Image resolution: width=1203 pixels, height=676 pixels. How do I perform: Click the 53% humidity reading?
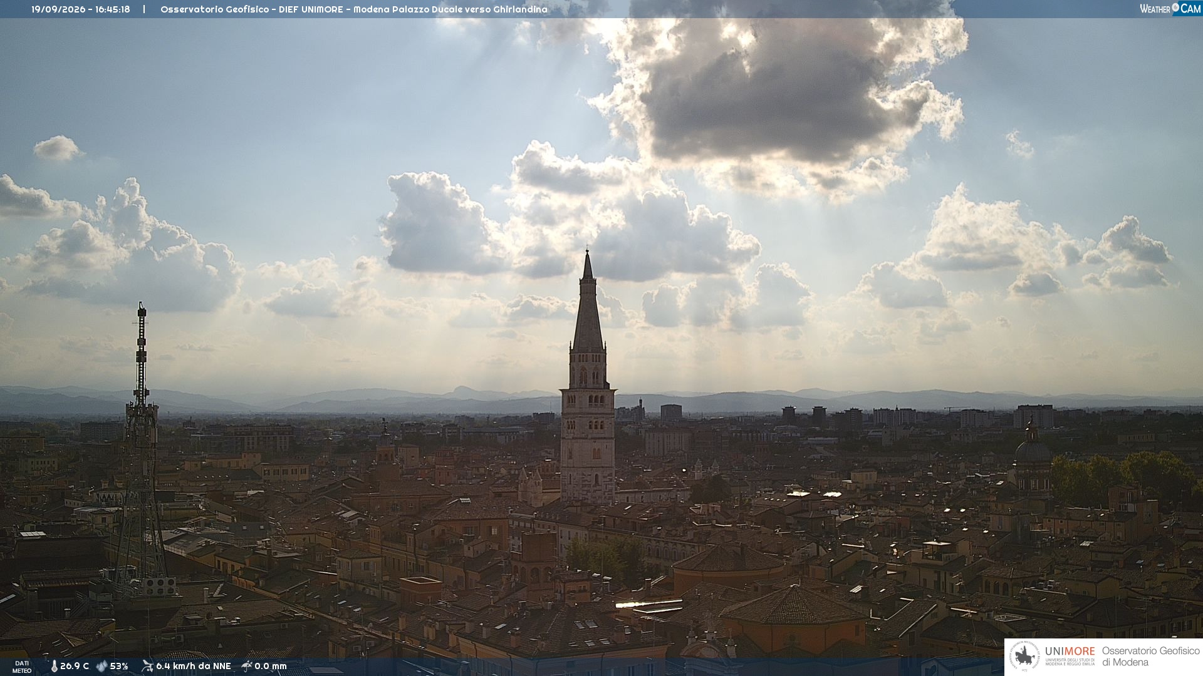click(x=119, y=666)
